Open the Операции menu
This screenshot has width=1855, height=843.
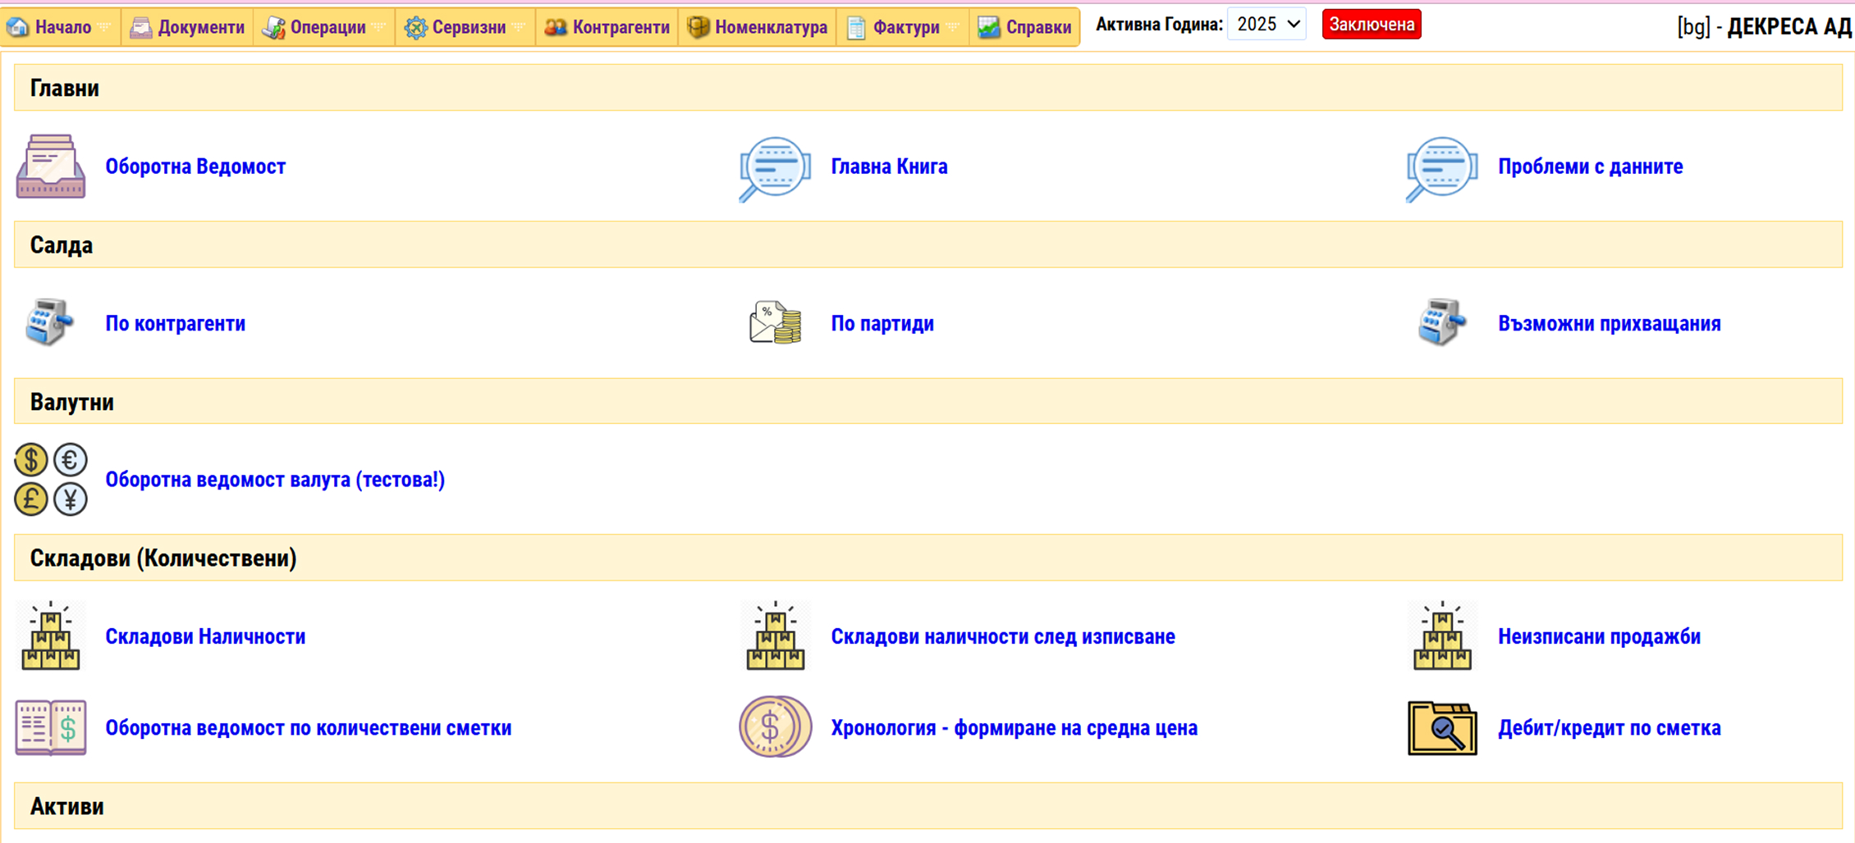325,27
